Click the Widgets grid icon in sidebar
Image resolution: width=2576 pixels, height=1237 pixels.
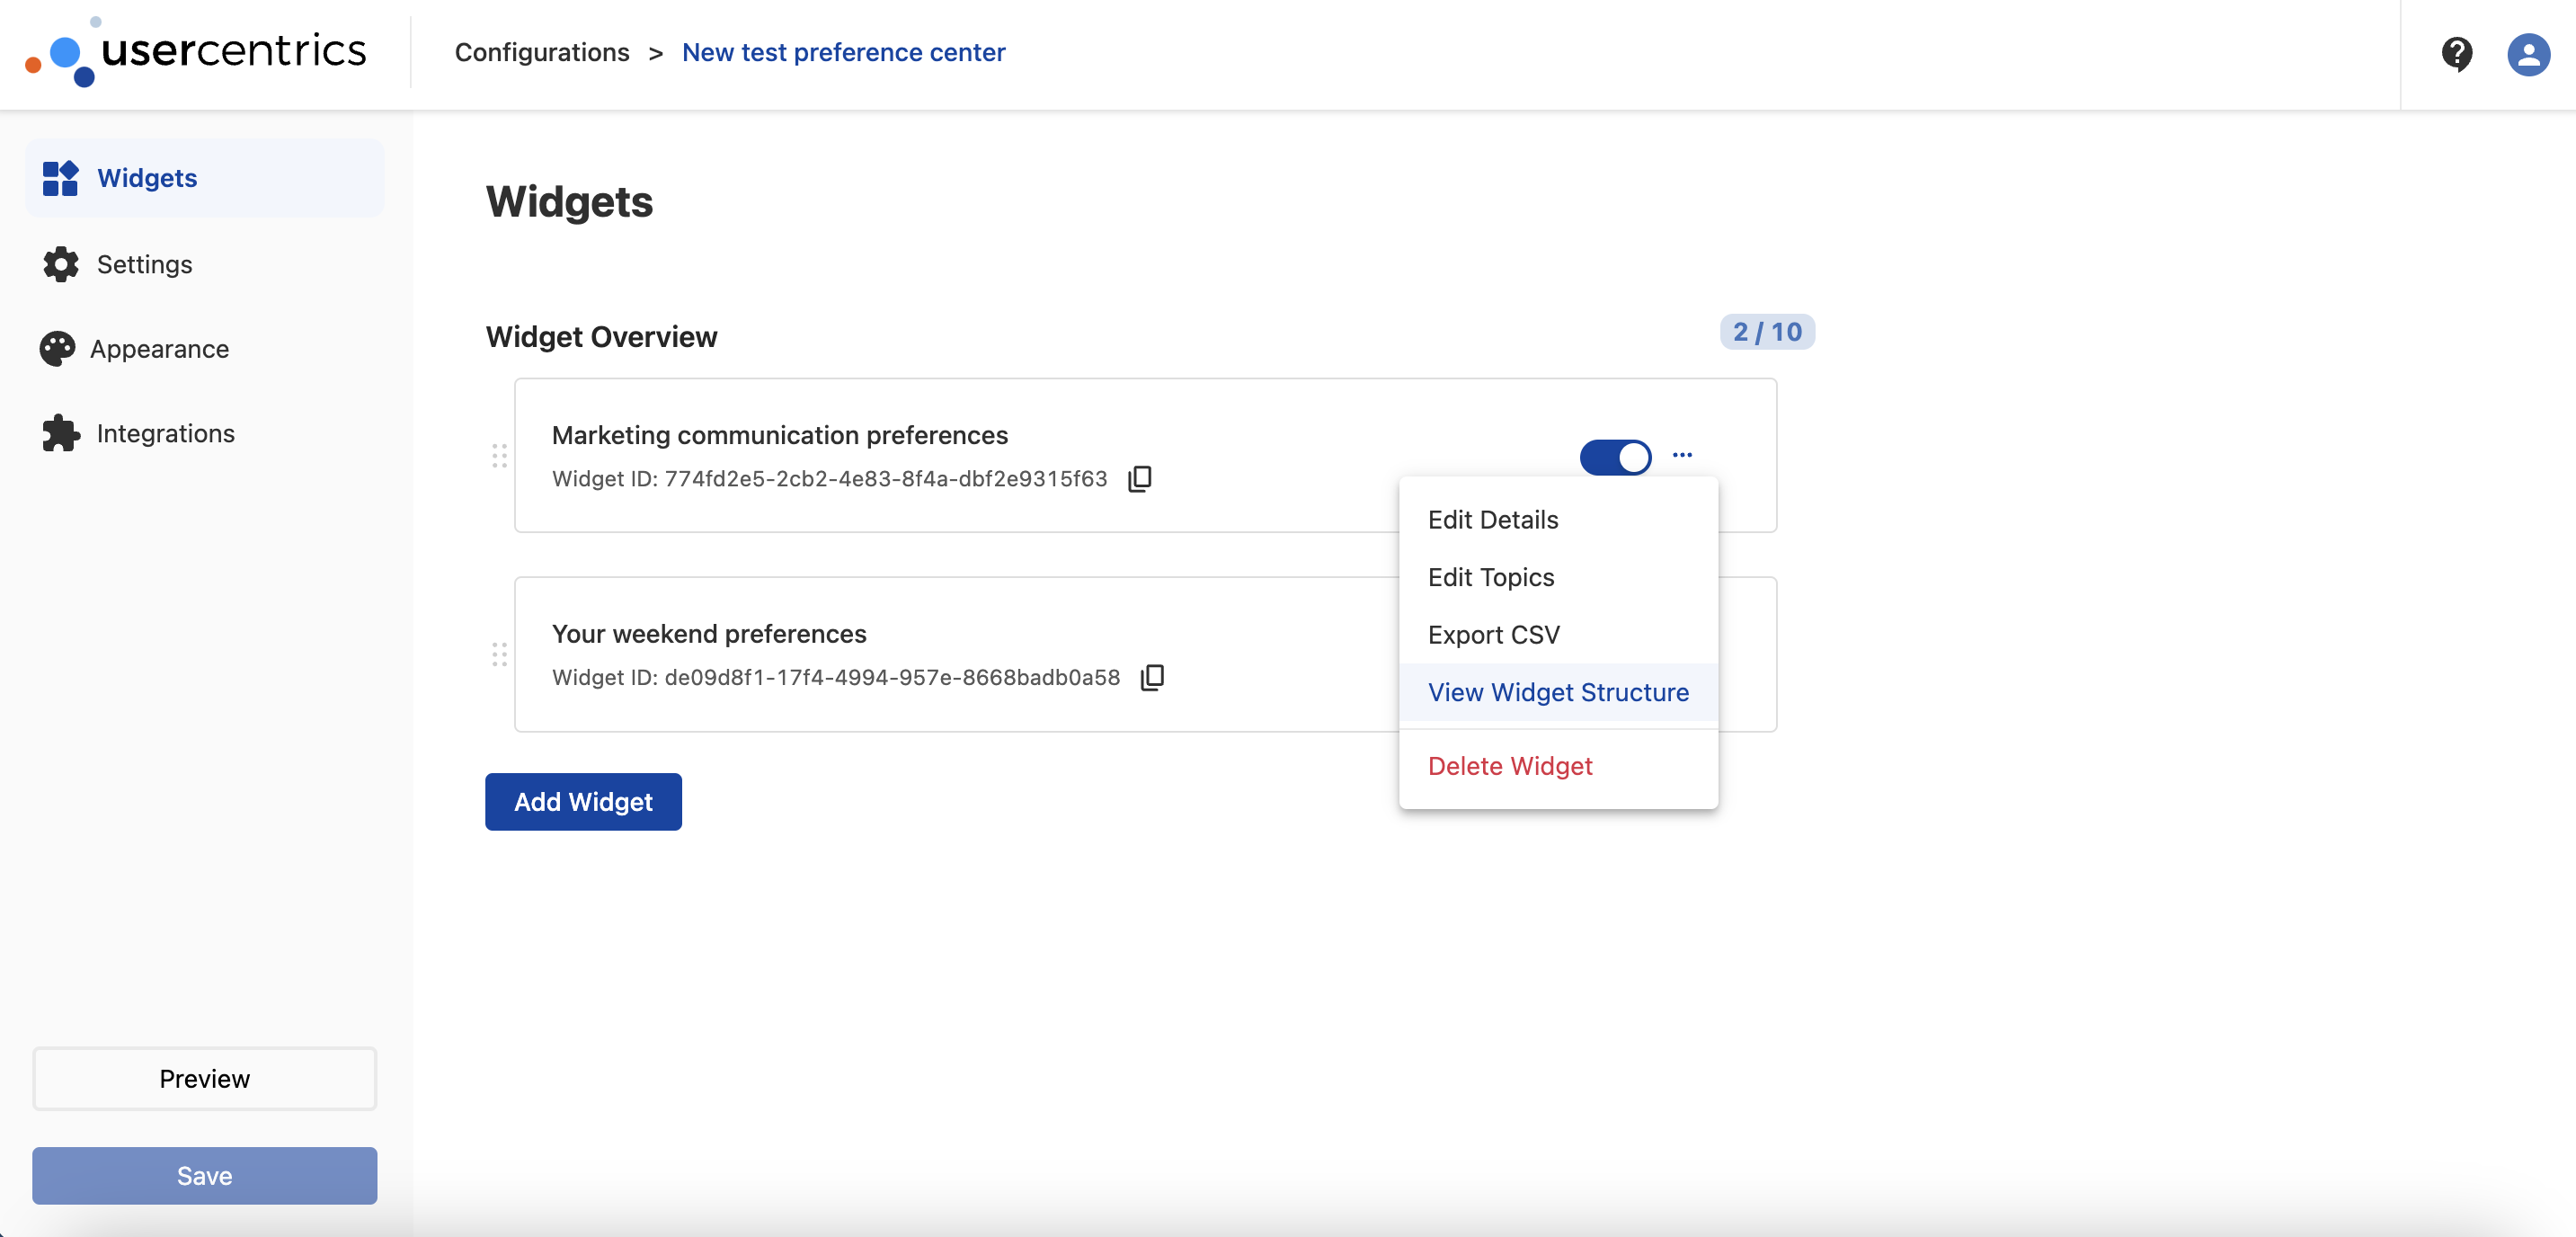point(60,178)
